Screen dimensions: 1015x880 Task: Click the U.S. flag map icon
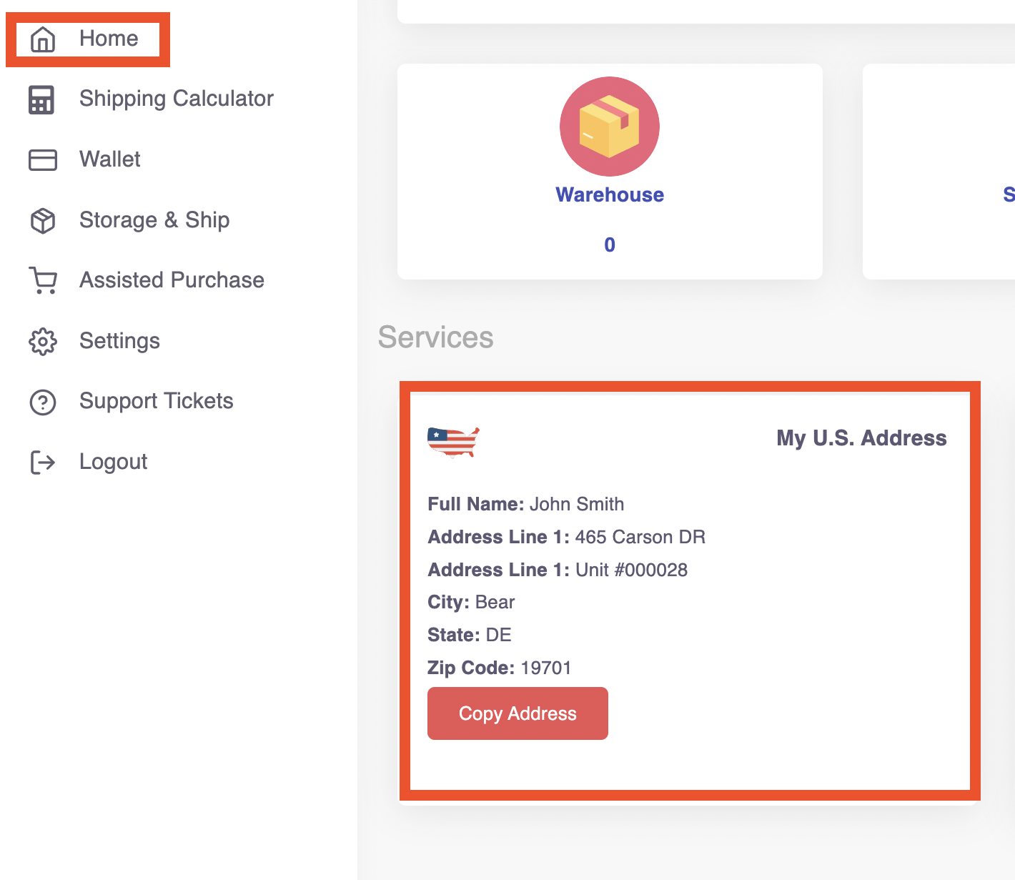pyautogui.click(x=453, y=442)
